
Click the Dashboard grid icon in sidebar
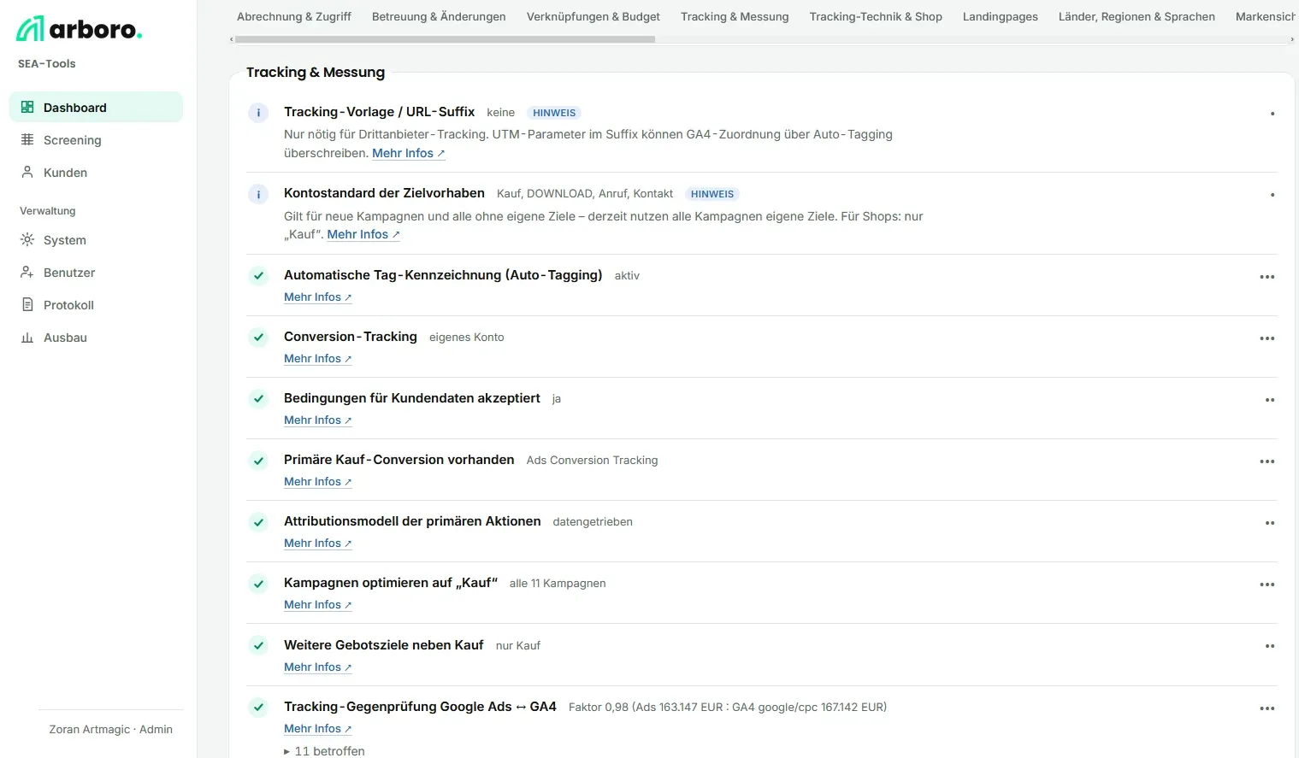coord(27,107)
